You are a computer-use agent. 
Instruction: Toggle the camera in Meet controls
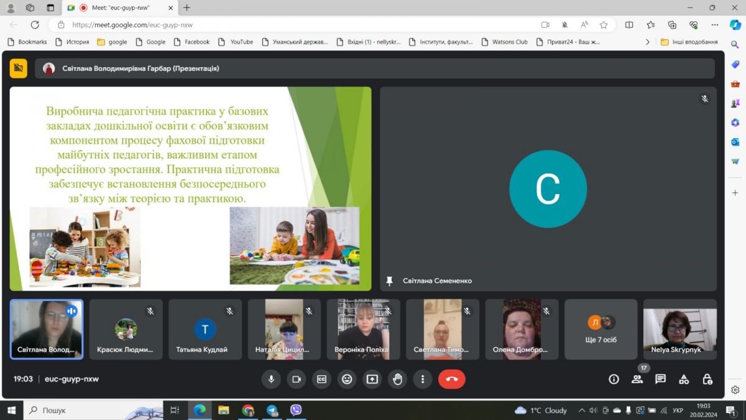(x=297, y=379)
